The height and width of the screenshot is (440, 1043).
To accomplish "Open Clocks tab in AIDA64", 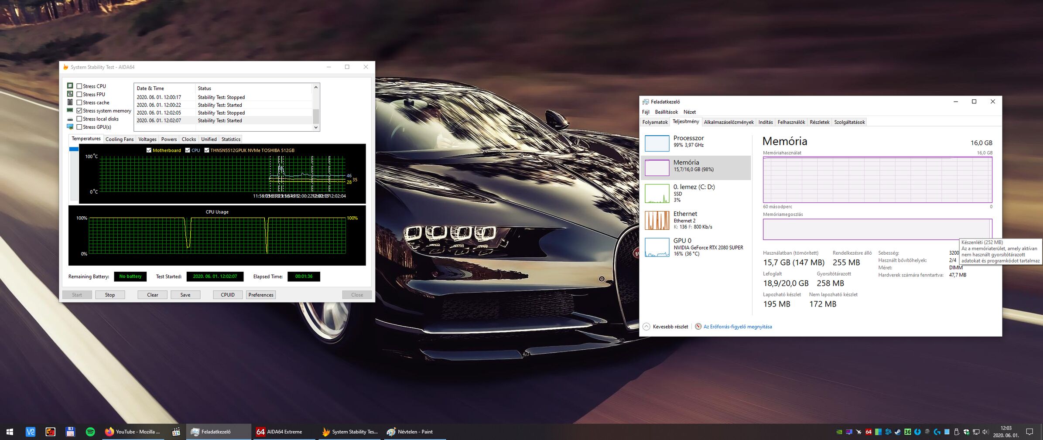I will click(x=188, y=139).
